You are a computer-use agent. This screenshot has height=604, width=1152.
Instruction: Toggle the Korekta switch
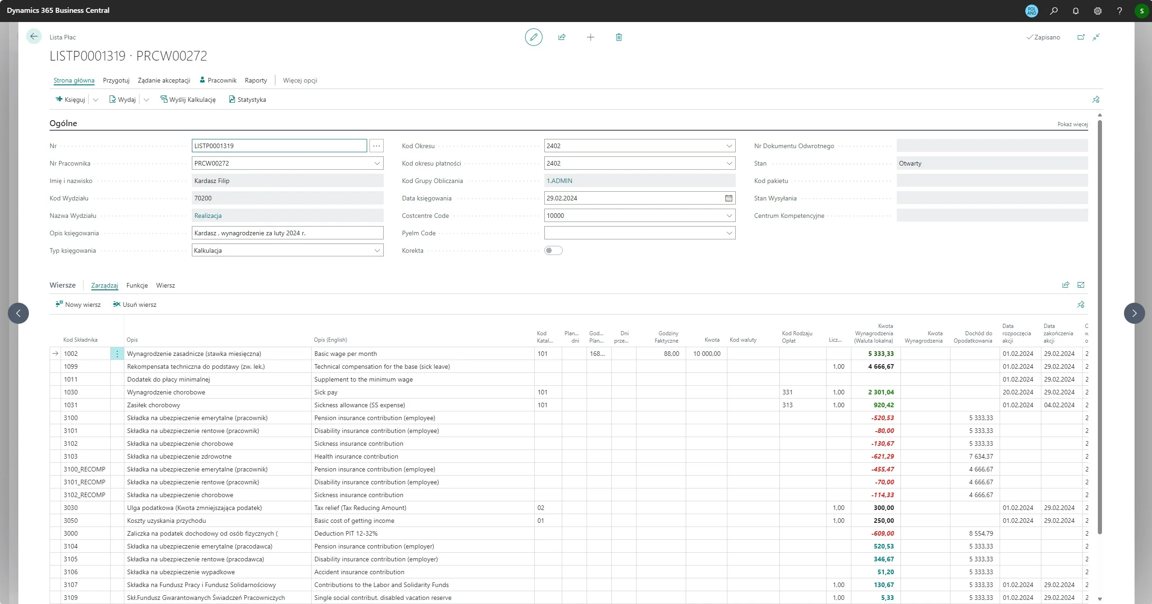click(553, 250)
